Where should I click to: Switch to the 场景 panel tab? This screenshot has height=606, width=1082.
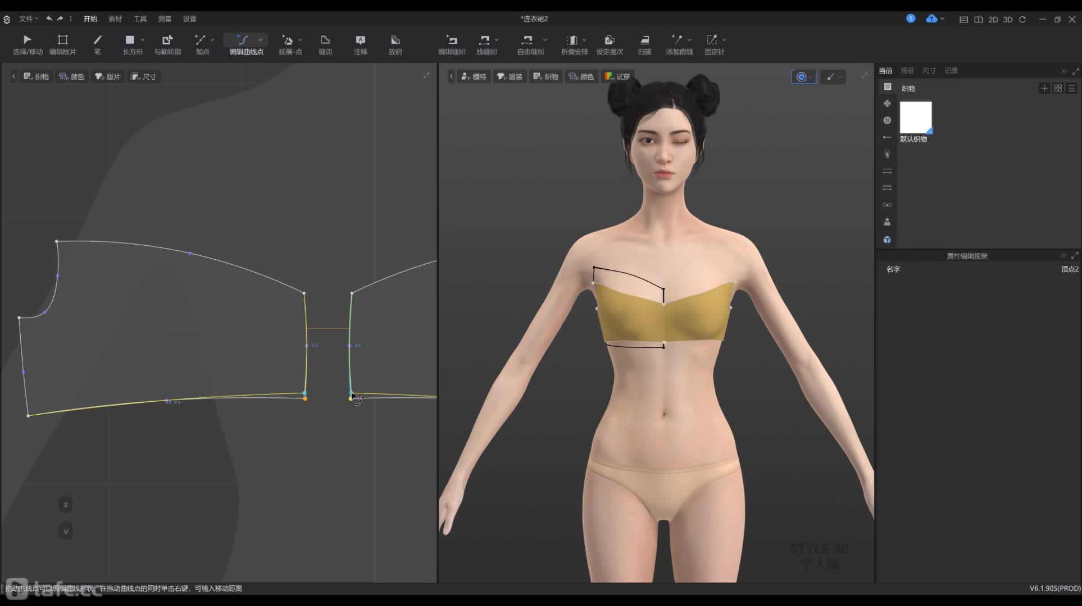tap(907, 71)
